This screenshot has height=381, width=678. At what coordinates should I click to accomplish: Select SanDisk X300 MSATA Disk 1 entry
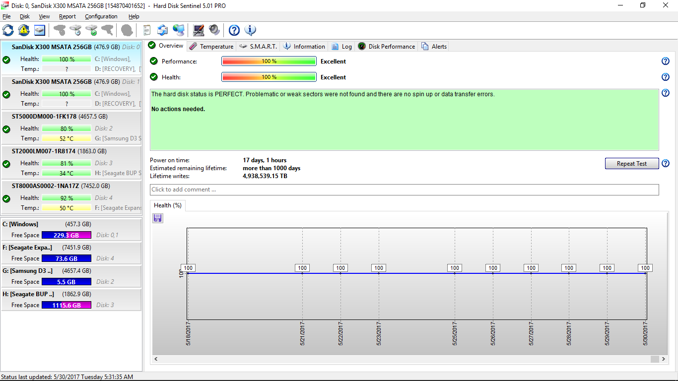71,93
